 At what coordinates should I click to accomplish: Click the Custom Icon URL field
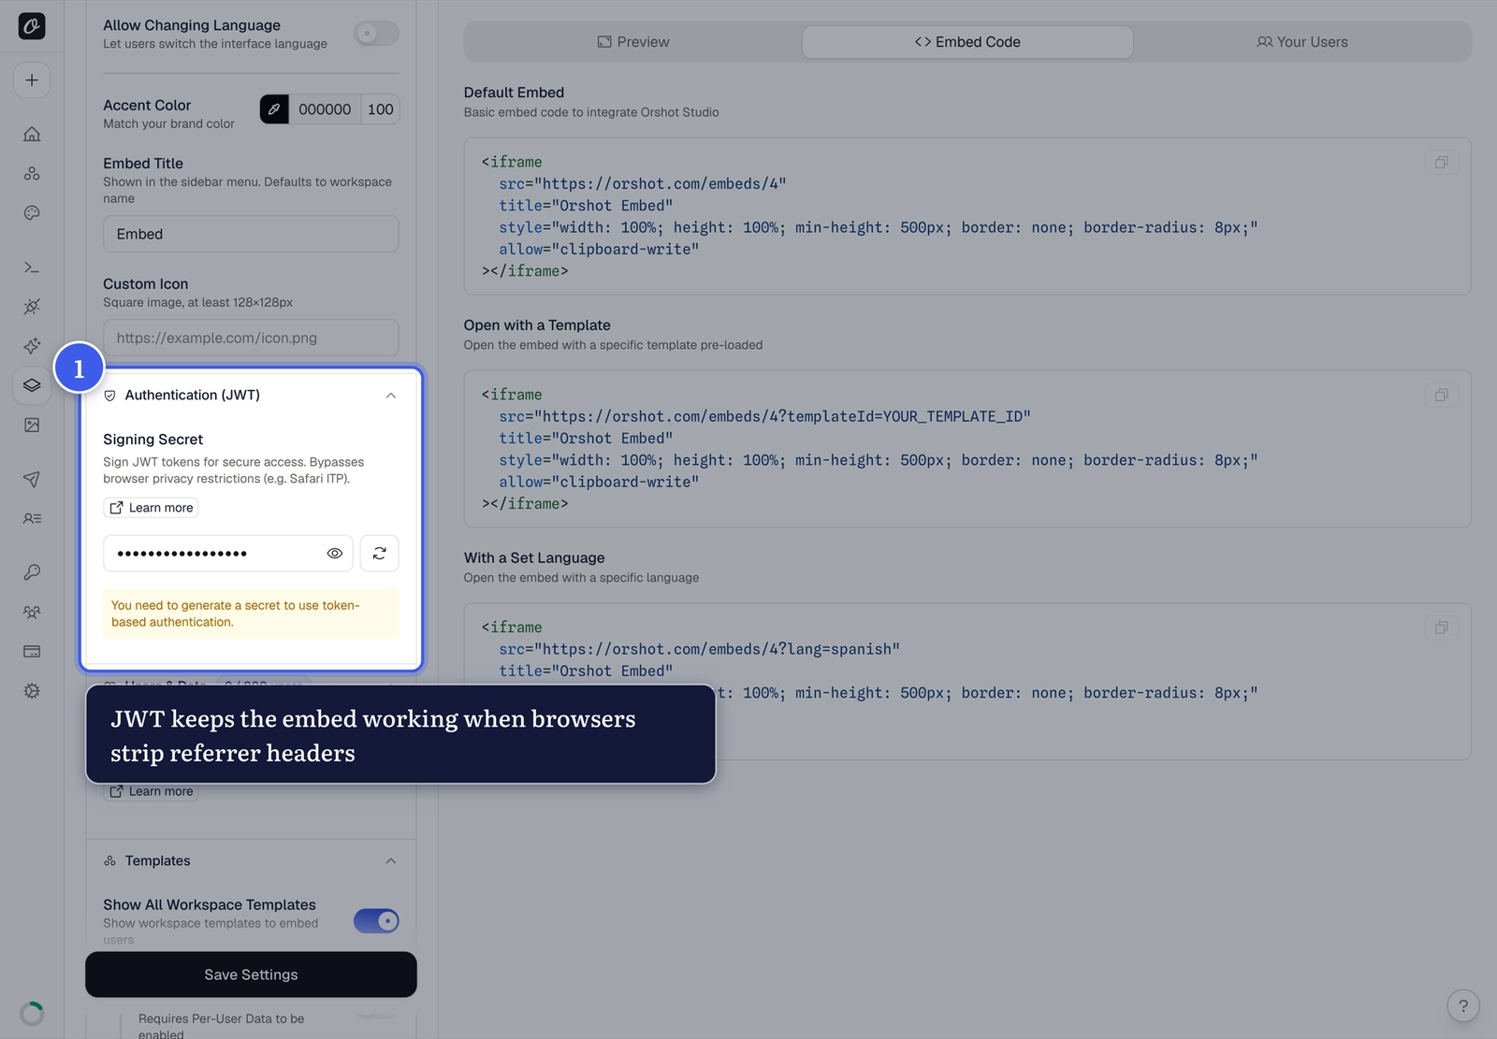tap(251, 338)
